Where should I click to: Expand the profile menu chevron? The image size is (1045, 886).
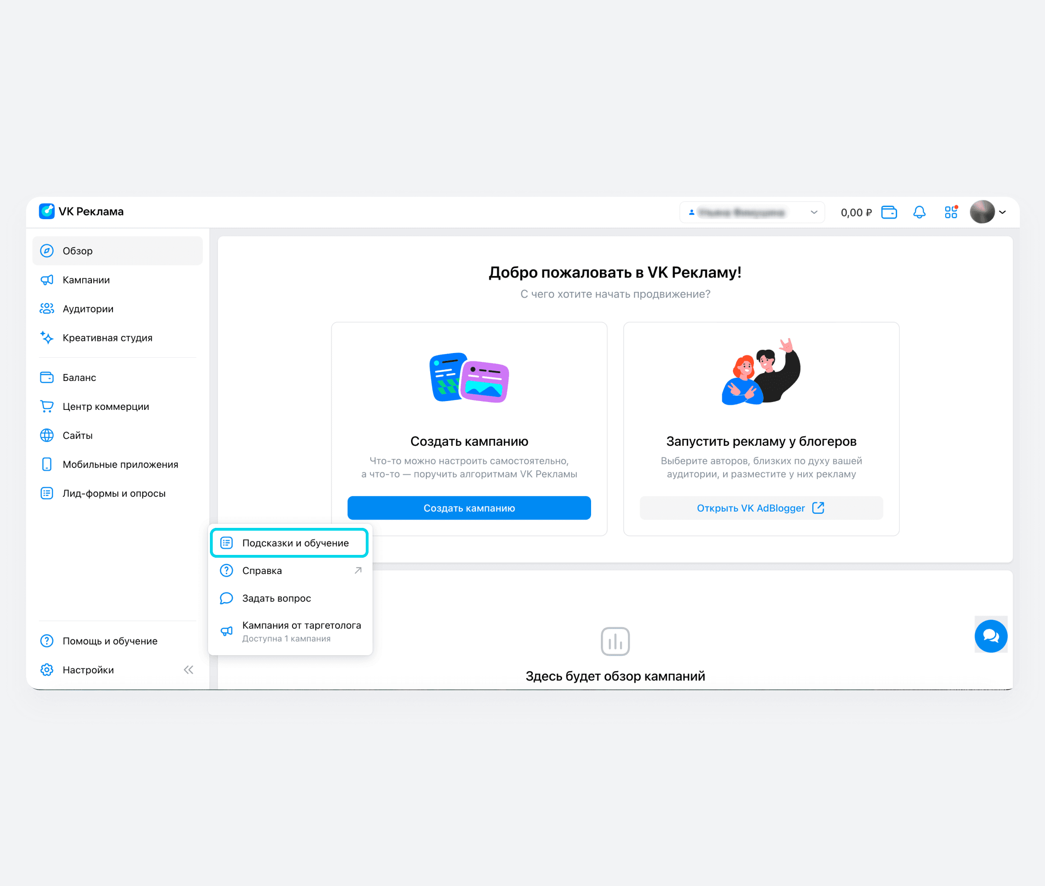[x=1002, y=213]
